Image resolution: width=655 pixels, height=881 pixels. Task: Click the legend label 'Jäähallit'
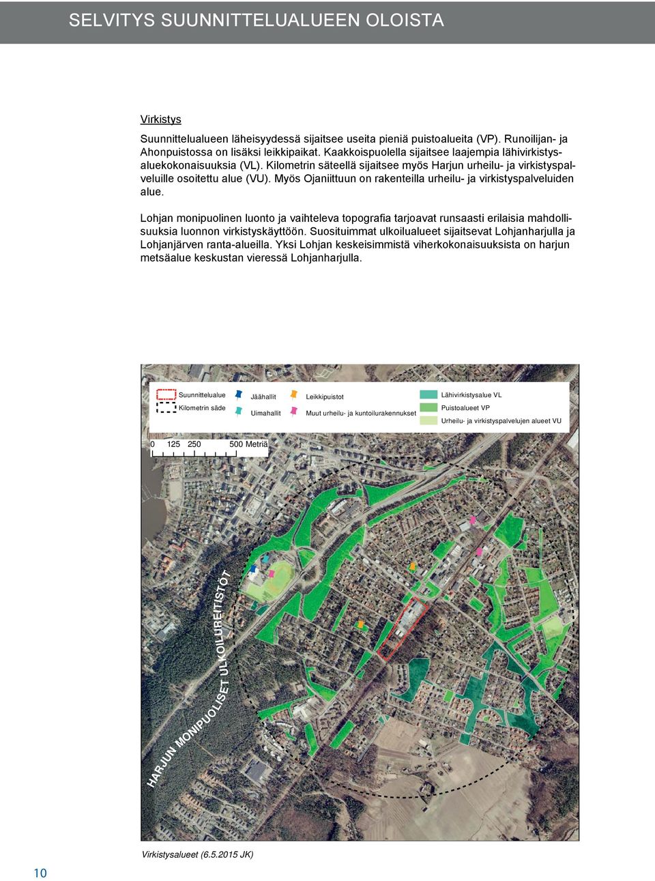pos(263,396)
